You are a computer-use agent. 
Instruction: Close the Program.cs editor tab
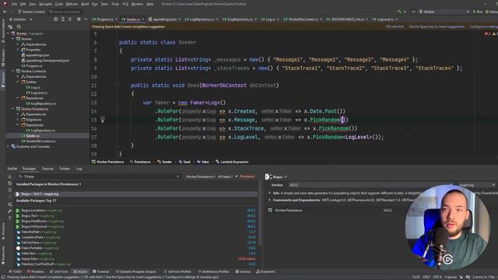116,19
